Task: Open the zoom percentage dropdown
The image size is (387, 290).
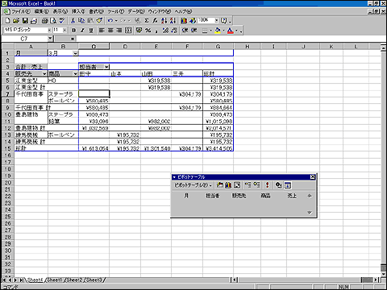Action: [x=217, y=20]
